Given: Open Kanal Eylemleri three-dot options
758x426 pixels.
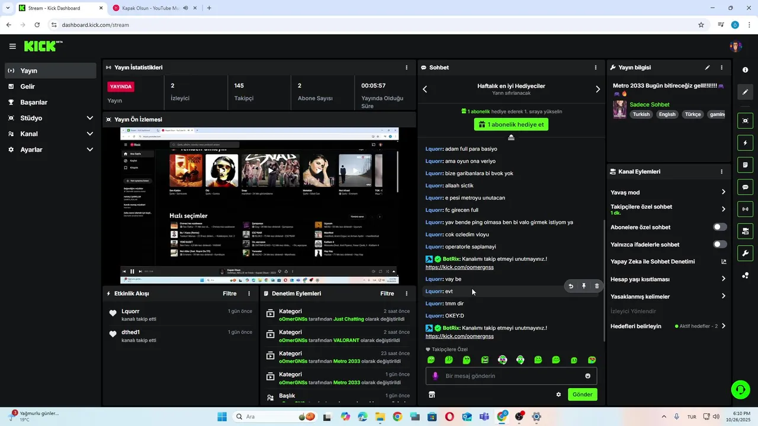Looking at the screenshot, I should tap(721, 172).
